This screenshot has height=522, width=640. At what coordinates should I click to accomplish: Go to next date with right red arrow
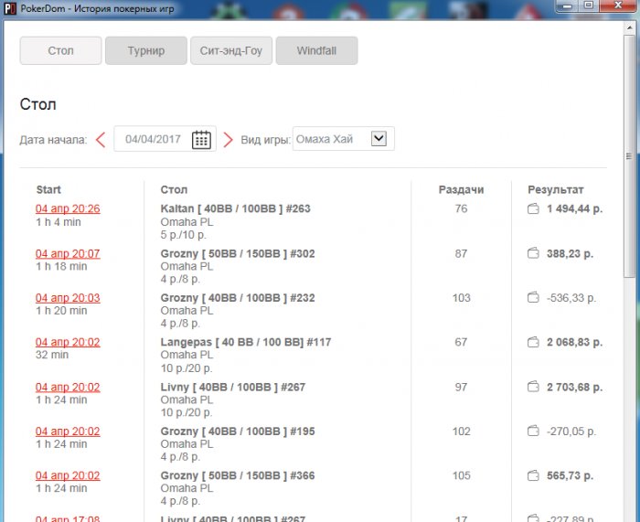[x=229, y=140]
